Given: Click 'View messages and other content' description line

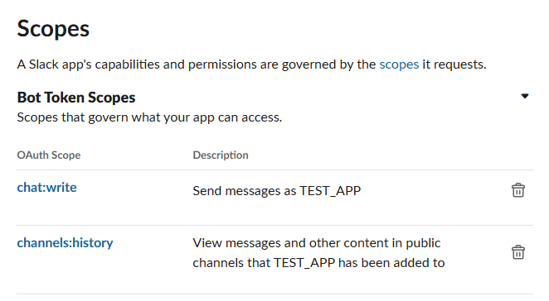Looking at the screenshot, I should click(x=317, y=243).
